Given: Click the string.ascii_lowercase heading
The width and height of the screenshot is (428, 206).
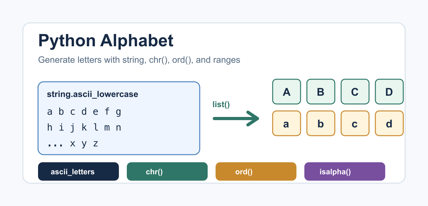Looking at the screenshot, I should click(x=93, y=94).
